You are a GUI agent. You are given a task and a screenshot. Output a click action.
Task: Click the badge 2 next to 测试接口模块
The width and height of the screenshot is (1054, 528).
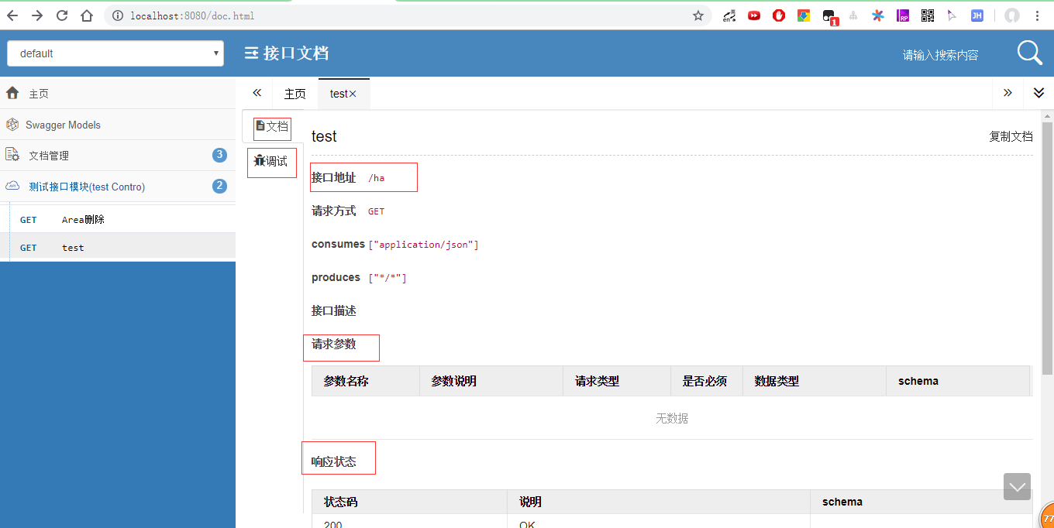point(219,186)
